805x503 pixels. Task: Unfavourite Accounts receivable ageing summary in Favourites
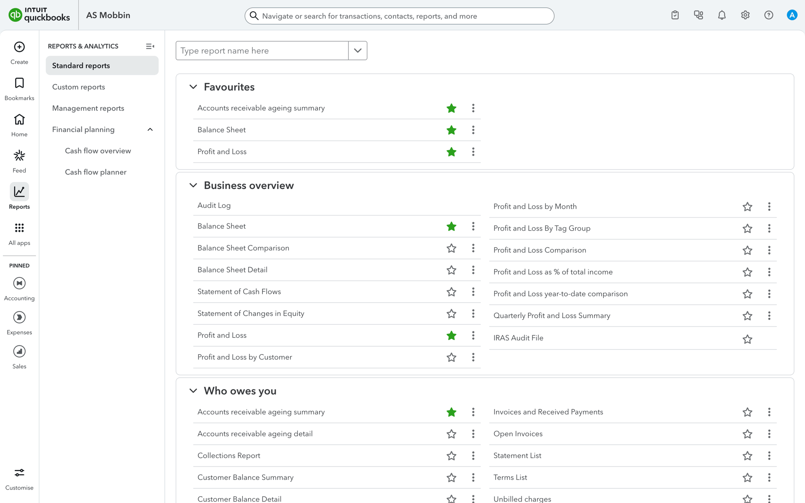452,108
